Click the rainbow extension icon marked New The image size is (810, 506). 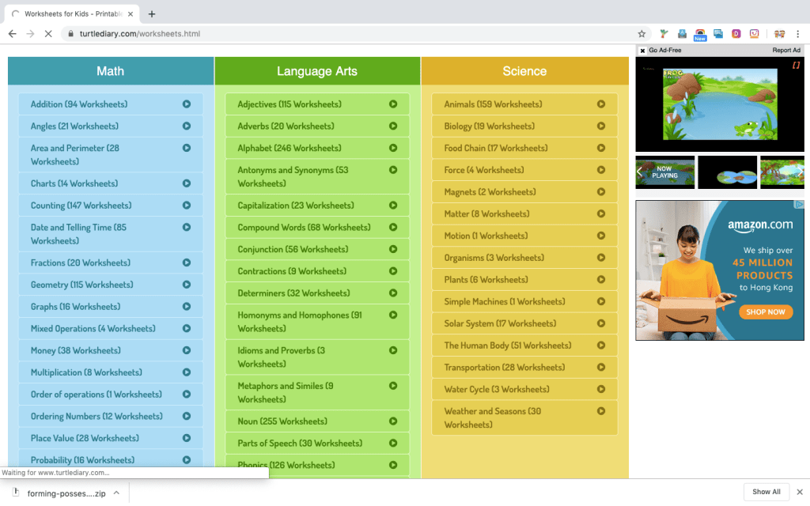coord(700,34)
